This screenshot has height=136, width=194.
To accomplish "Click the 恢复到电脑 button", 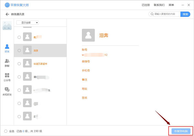I will tap(181, 131).
